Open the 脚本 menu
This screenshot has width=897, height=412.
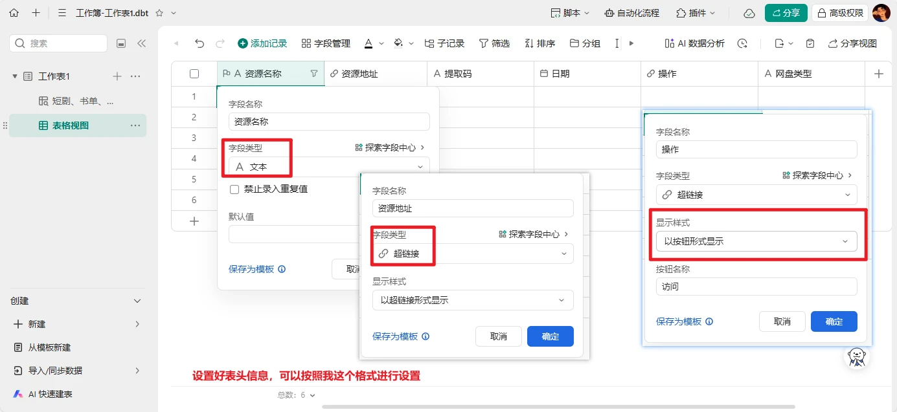click(x=570, y=13)
